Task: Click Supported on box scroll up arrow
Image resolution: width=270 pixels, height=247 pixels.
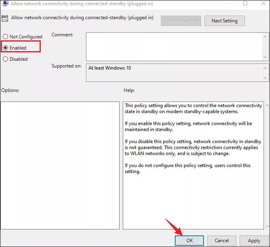Action: (265, 68)
